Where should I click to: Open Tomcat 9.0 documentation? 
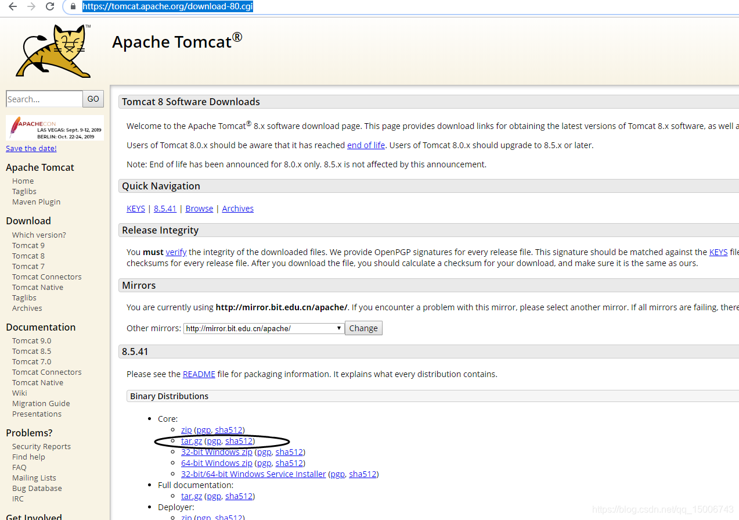31,340
